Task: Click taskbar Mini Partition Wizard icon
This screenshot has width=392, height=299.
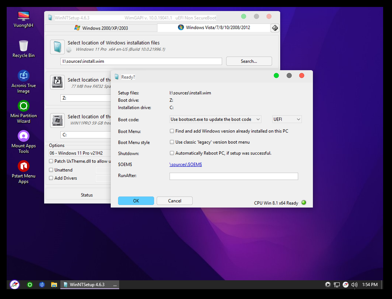Action: (x=30, y=284)
